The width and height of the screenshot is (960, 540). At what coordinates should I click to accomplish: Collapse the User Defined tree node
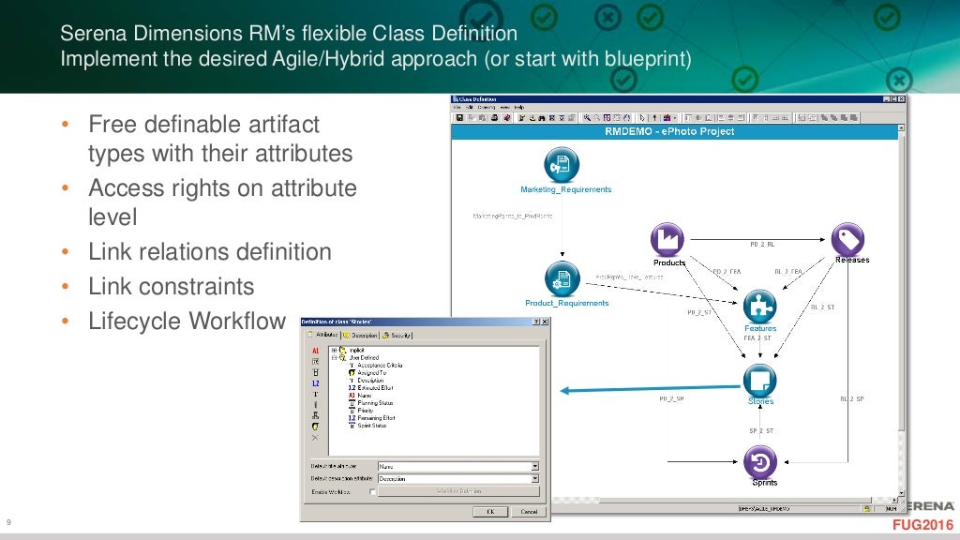pyautogui.click(x=335, y=357)
